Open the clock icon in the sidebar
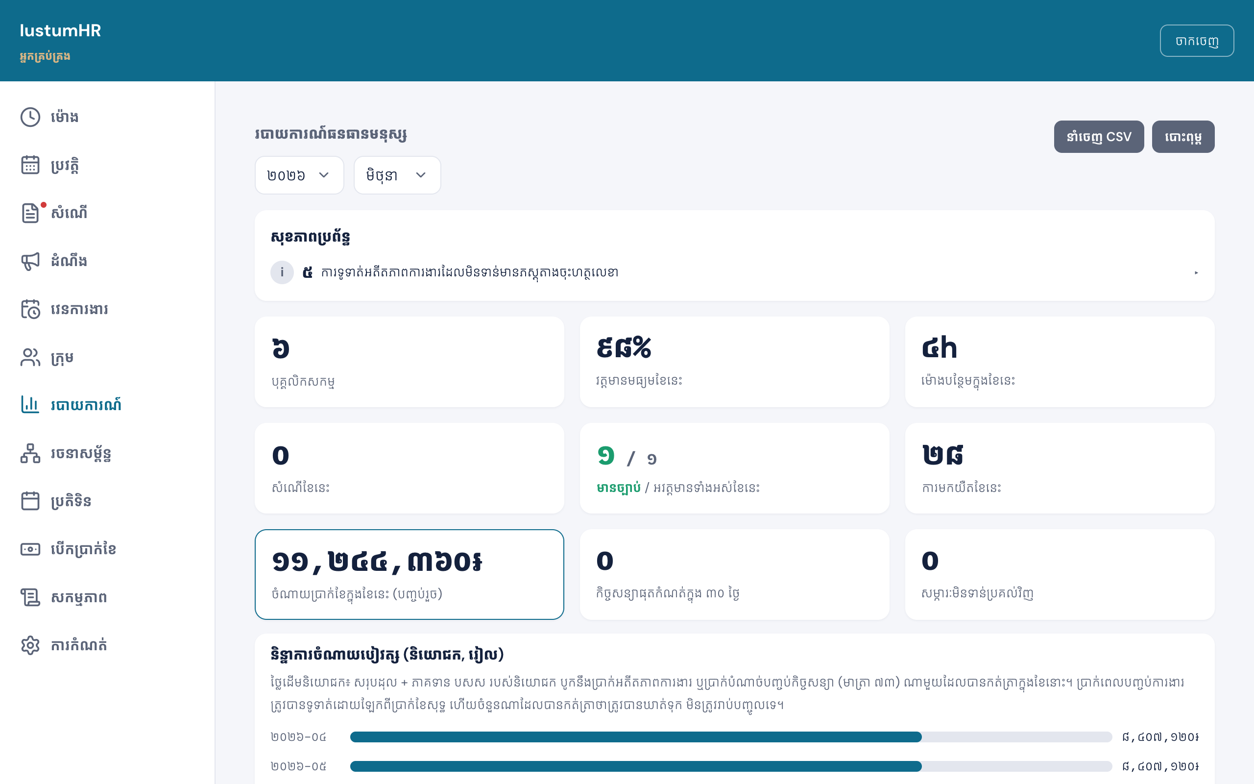The height and width of the screenshot is (784, 1254). tap(30, 117)
